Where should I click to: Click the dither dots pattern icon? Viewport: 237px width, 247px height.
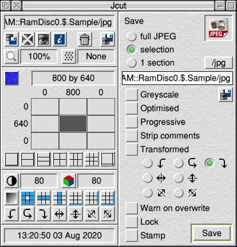pos(69,56)
